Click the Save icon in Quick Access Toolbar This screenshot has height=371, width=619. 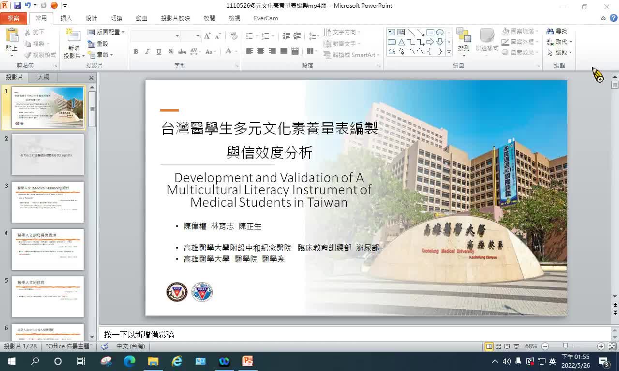click(x=17, y=6)
